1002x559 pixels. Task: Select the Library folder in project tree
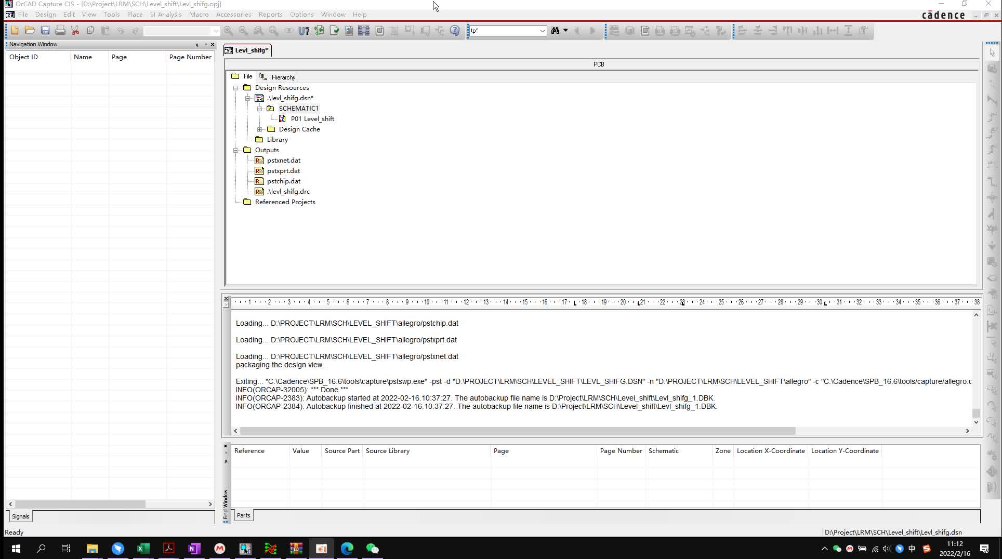tap(277, 140)
